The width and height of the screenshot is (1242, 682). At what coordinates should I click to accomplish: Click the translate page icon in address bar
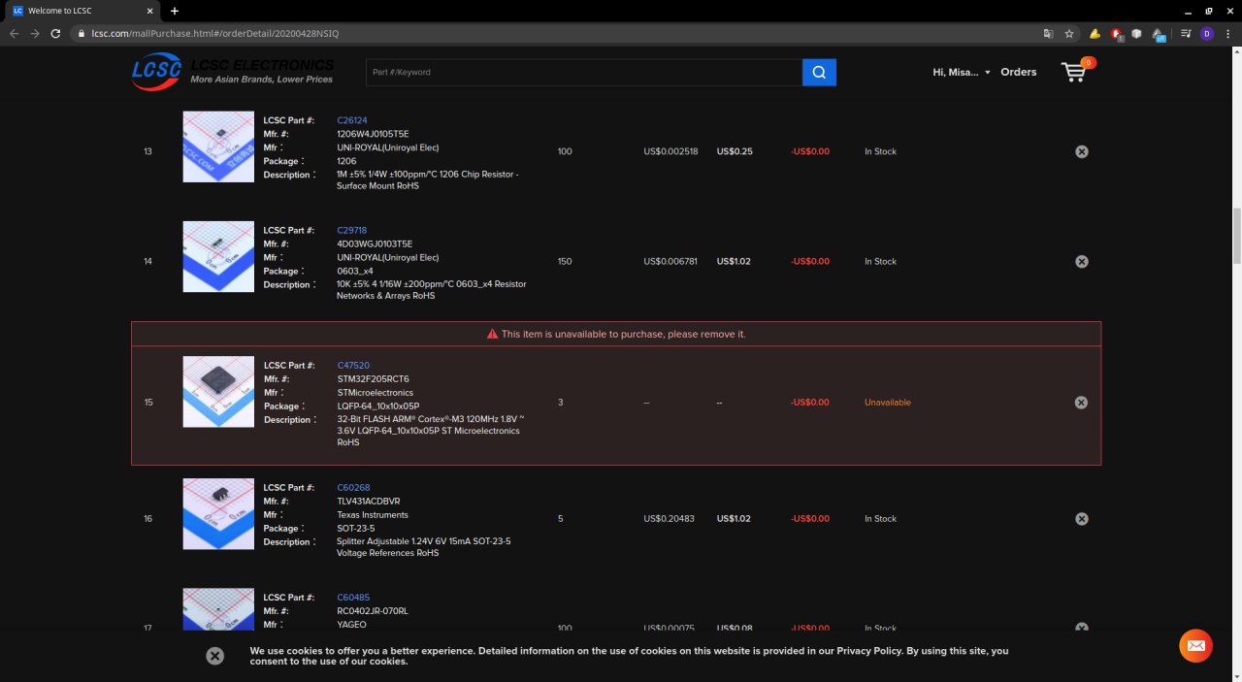click(1048, 33)
